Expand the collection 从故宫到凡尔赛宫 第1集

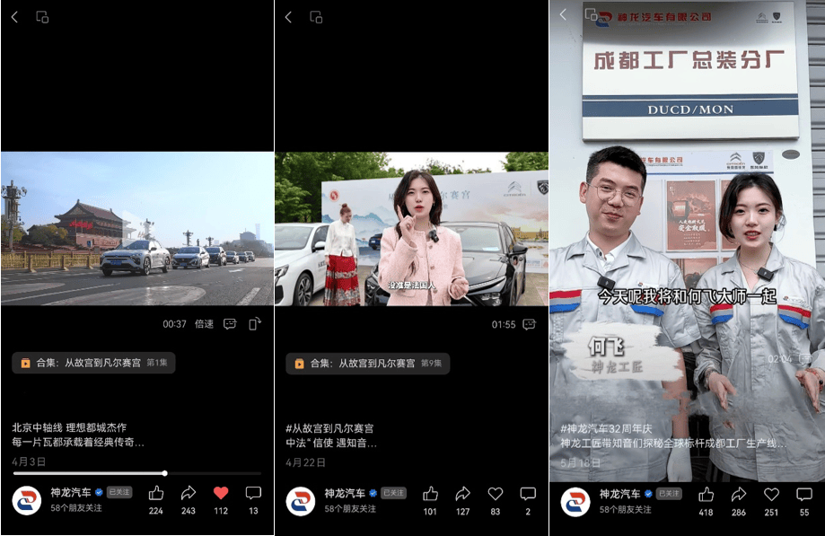93,363
